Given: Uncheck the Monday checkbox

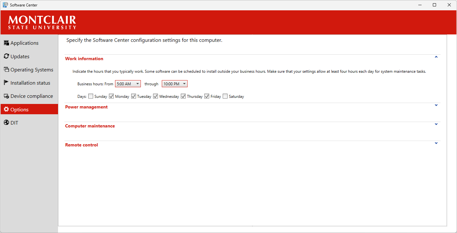Looking at the screenshot, I should tap(111, 96).
